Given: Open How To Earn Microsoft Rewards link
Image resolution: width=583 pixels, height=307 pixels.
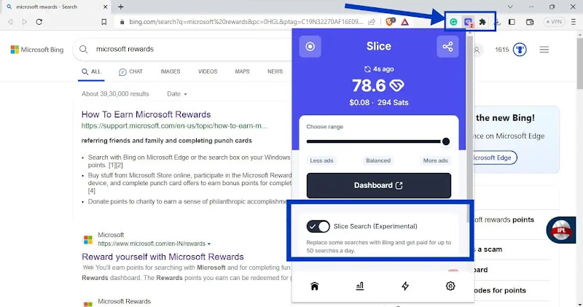Looking at the screenshot, I should point(146,114).
